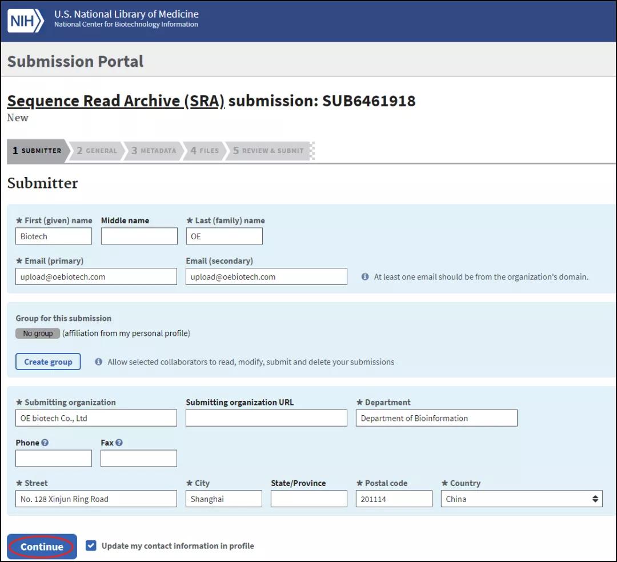Click the 'Group for this submission' label
The width and height of the screenshot is (617, 562).
pyautogui.click(x=63, y=318)
